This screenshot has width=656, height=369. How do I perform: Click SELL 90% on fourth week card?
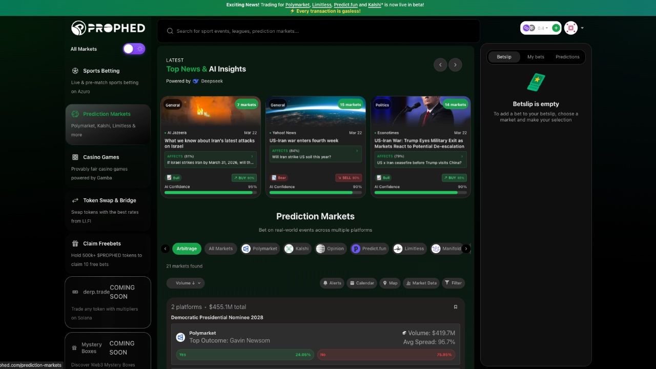348,178
